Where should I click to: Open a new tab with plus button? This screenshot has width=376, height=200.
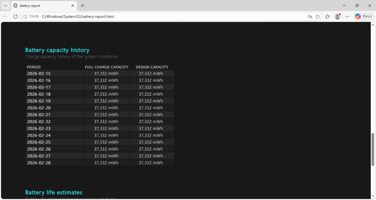(83, 6)
